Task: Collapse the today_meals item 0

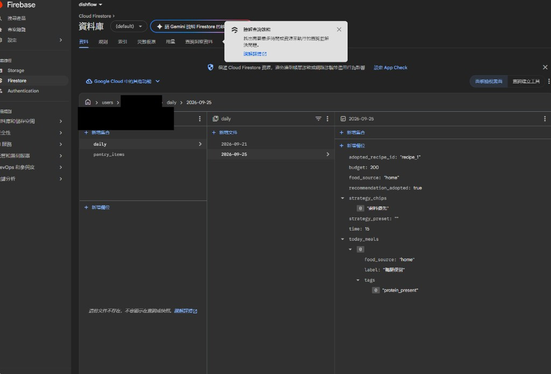Action: (x=350, y=249)
